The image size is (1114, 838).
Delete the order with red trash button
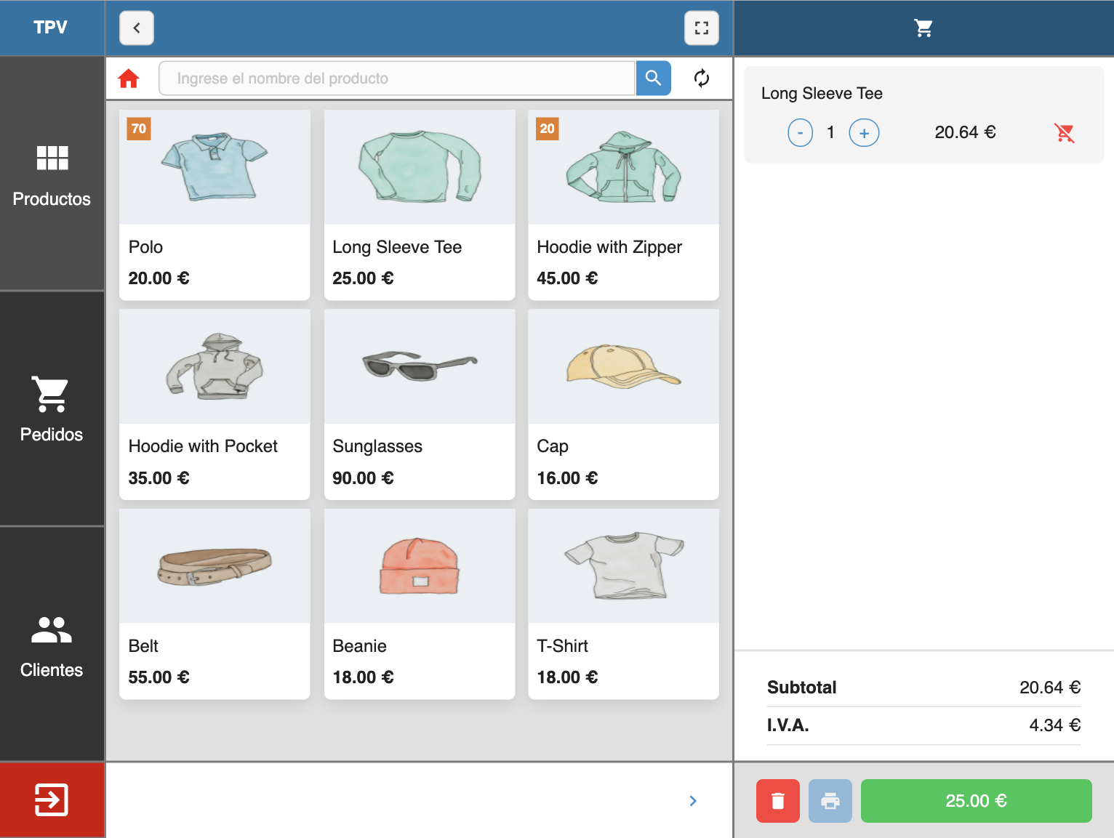point(777,801)
